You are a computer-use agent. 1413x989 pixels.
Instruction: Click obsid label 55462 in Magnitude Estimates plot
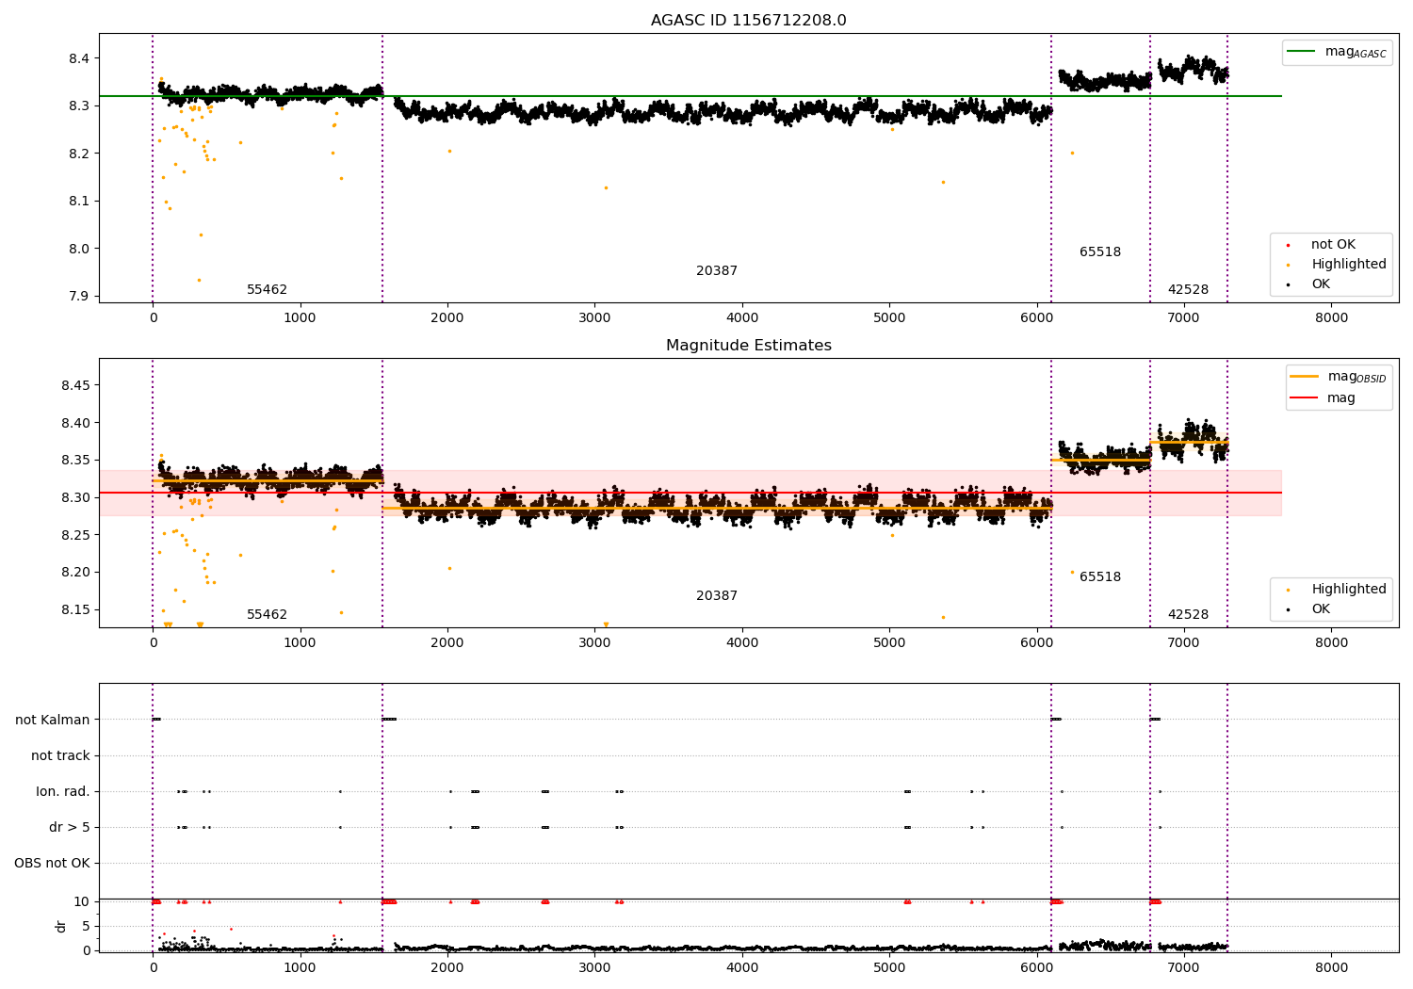tap(267, 615)
